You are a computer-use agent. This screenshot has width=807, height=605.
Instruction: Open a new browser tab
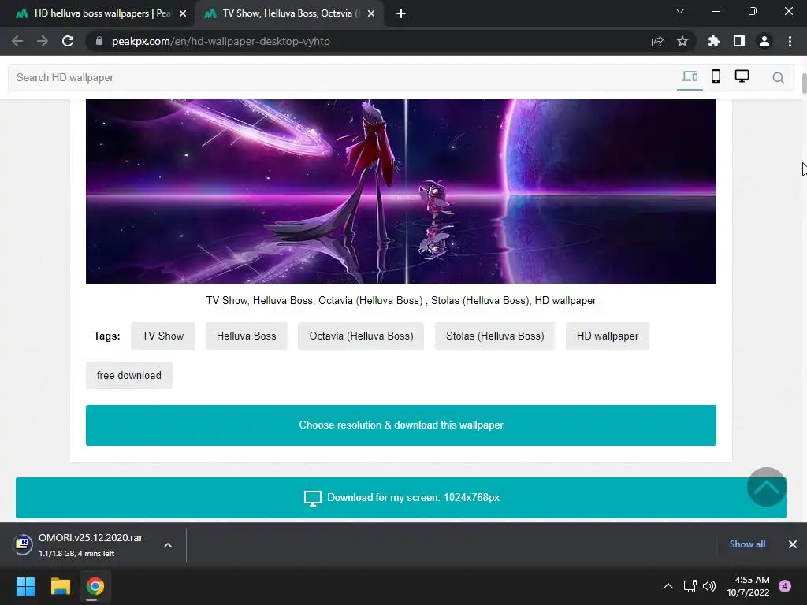401,14
